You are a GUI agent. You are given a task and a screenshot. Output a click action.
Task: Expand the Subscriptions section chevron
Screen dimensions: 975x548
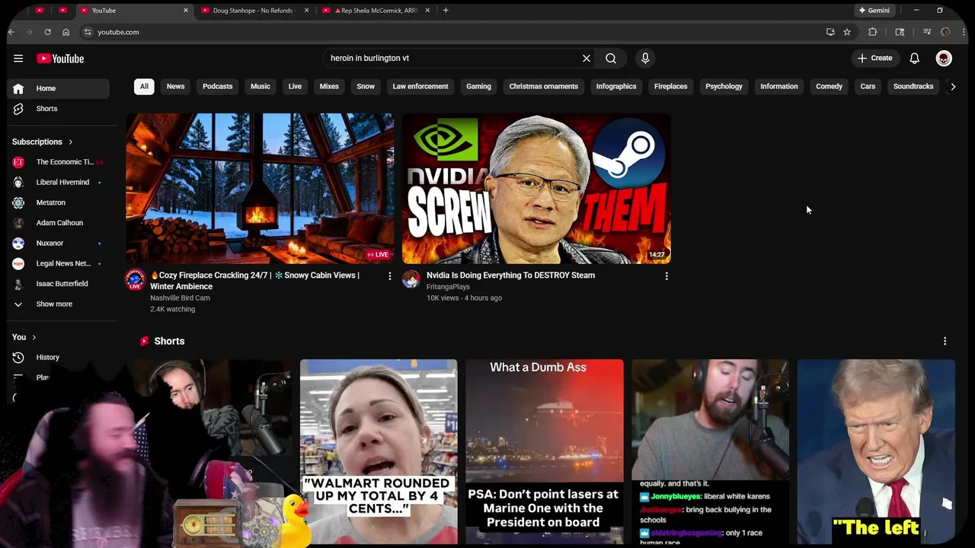[71, 142]
